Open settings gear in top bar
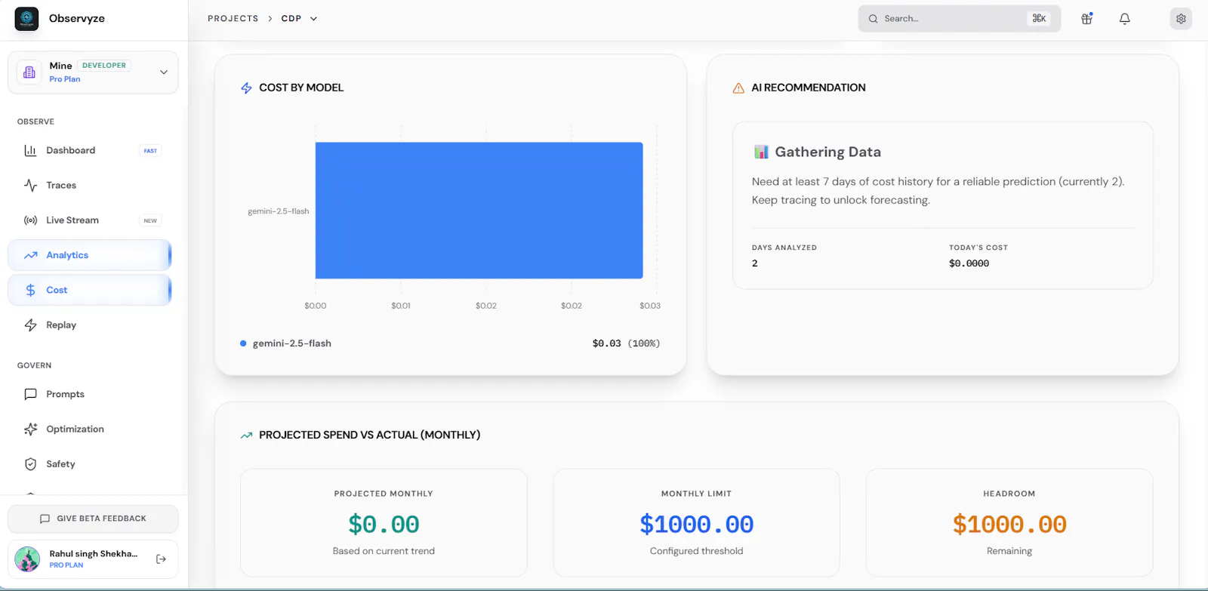The image size is (1208, 591). pos(1181,19)
